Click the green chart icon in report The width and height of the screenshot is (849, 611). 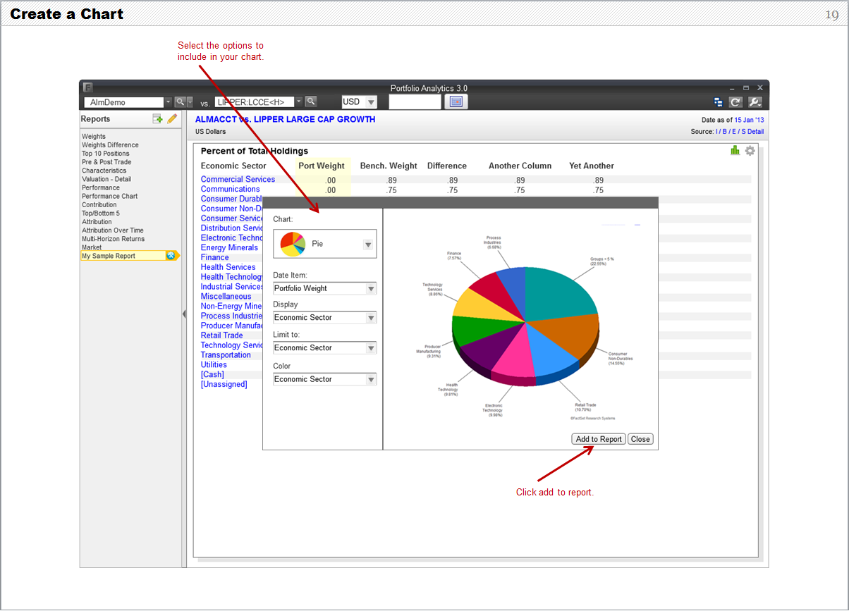pyautogui.click(x=735, y=150)
